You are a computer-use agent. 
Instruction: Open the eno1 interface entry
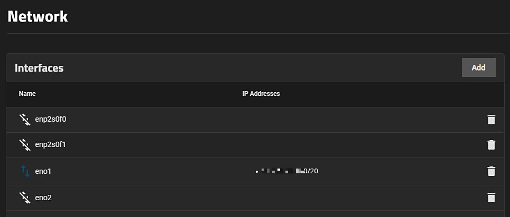tap(43, 171)
